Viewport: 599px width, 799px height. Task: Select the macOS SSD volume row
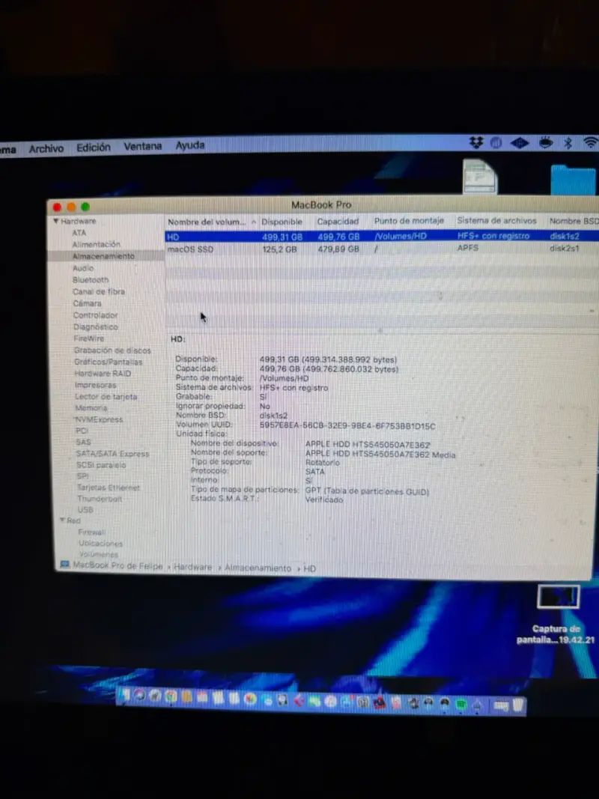(x=382, y=249)
